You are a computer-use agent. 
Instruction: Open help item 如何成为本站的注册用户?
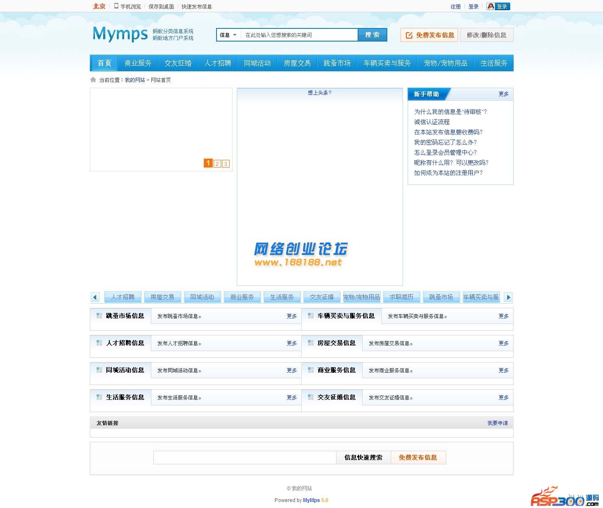coord(448,173)
